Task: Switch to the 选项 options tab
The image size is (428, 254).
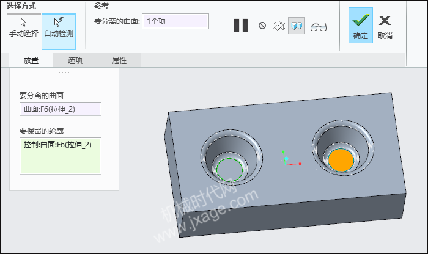Action: [x=75, y=60]
